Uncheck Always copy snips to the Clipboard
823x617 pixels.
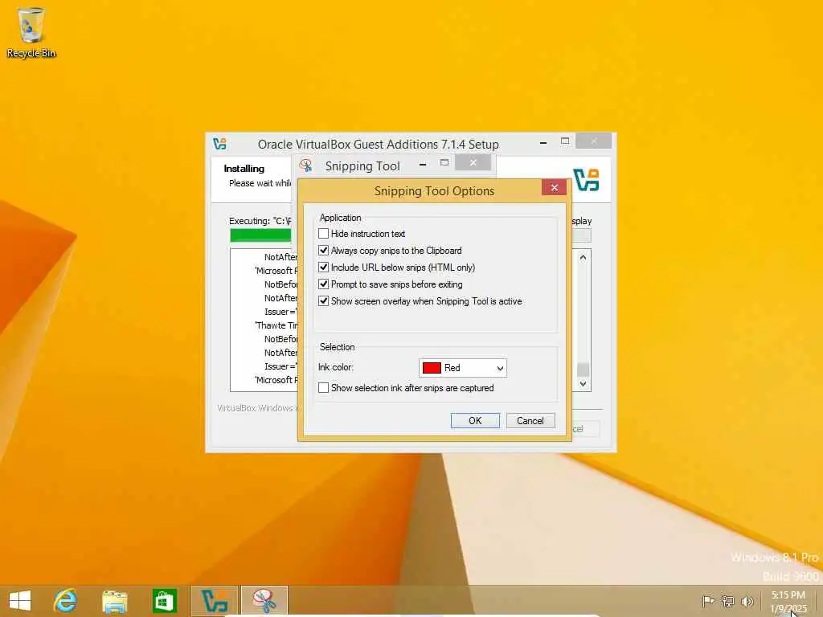[x=323, y=251]
